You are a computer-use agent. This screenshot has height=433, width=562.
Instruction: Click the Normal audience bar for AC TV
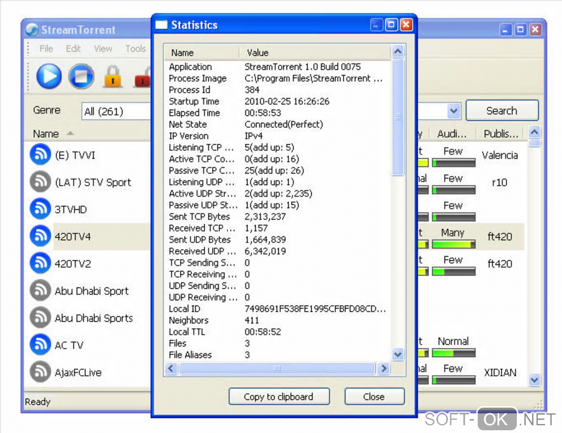click(x=454, y=353)
